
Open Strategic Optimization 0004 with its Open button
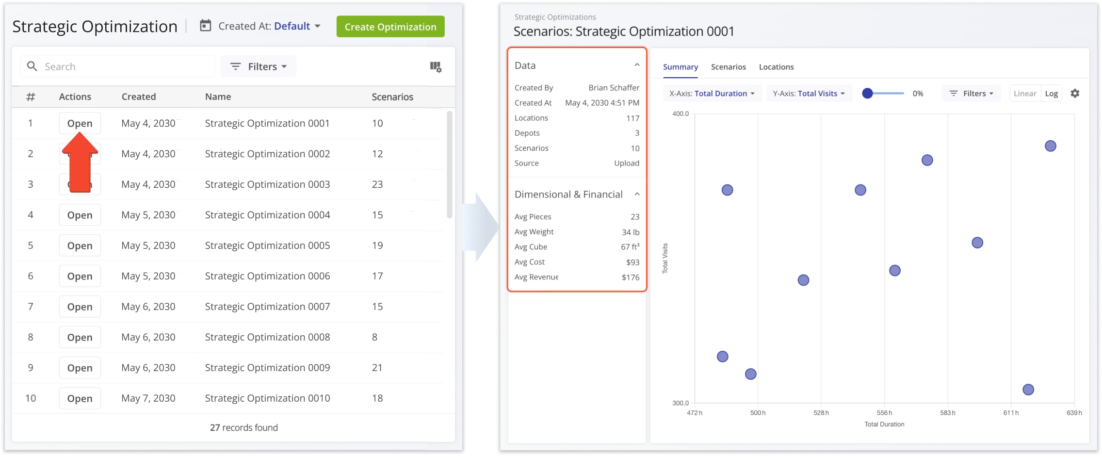tap(79, 215)
